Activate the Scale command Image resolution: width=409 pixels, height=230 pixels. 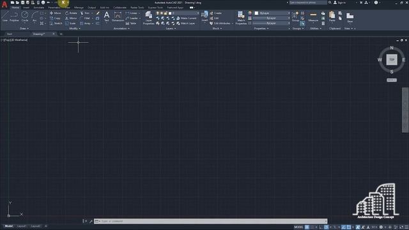point(70,24)
